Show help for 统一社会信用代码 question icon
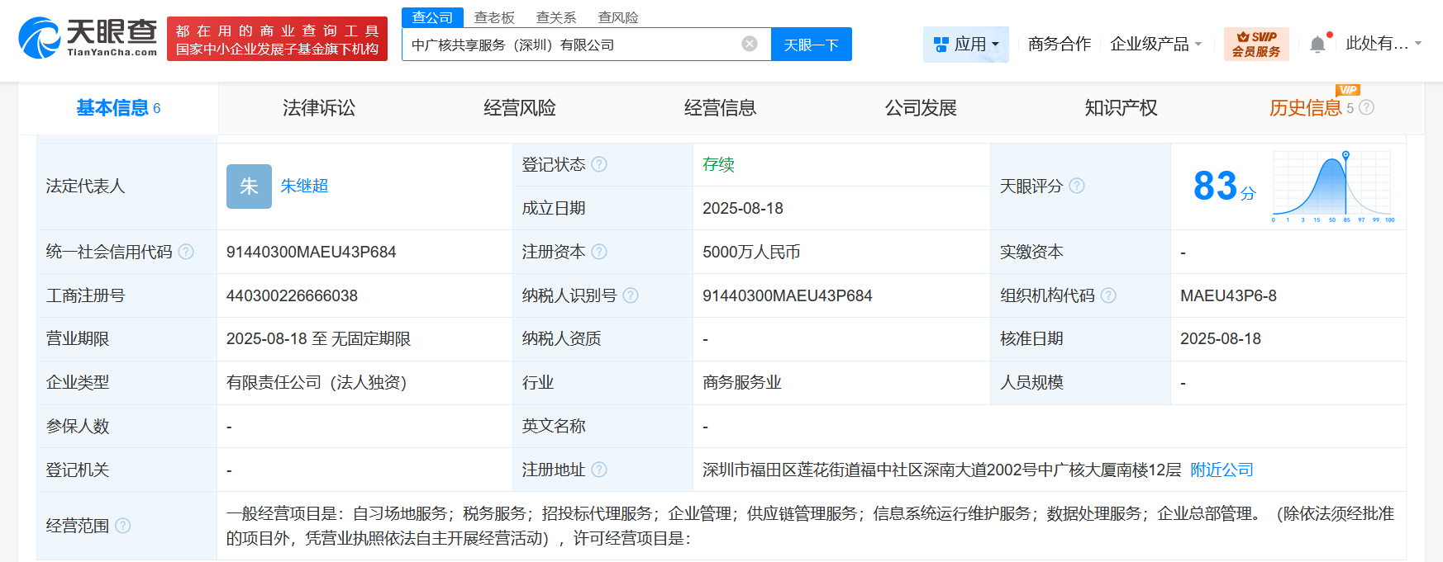The width and height of the screenshot is (1443, 562). (186, 252)
